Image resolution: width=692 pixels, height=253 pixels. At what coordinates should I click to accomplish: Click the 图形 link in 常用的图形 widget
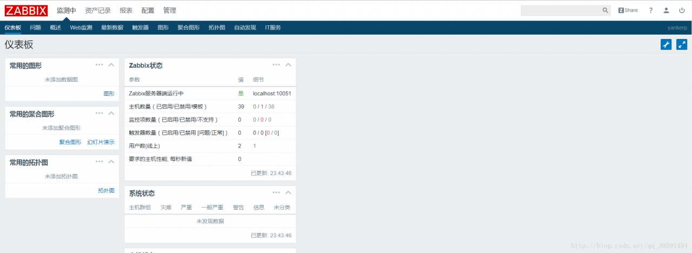point(109,94)
